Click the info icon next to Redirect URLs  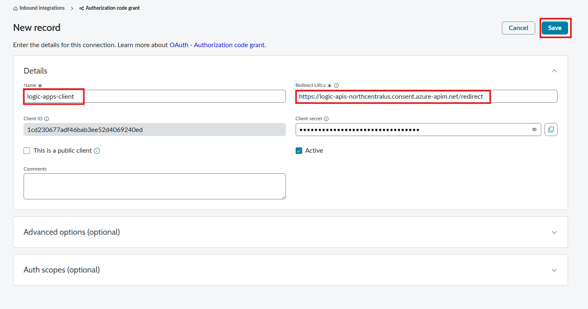click(336, 85)
